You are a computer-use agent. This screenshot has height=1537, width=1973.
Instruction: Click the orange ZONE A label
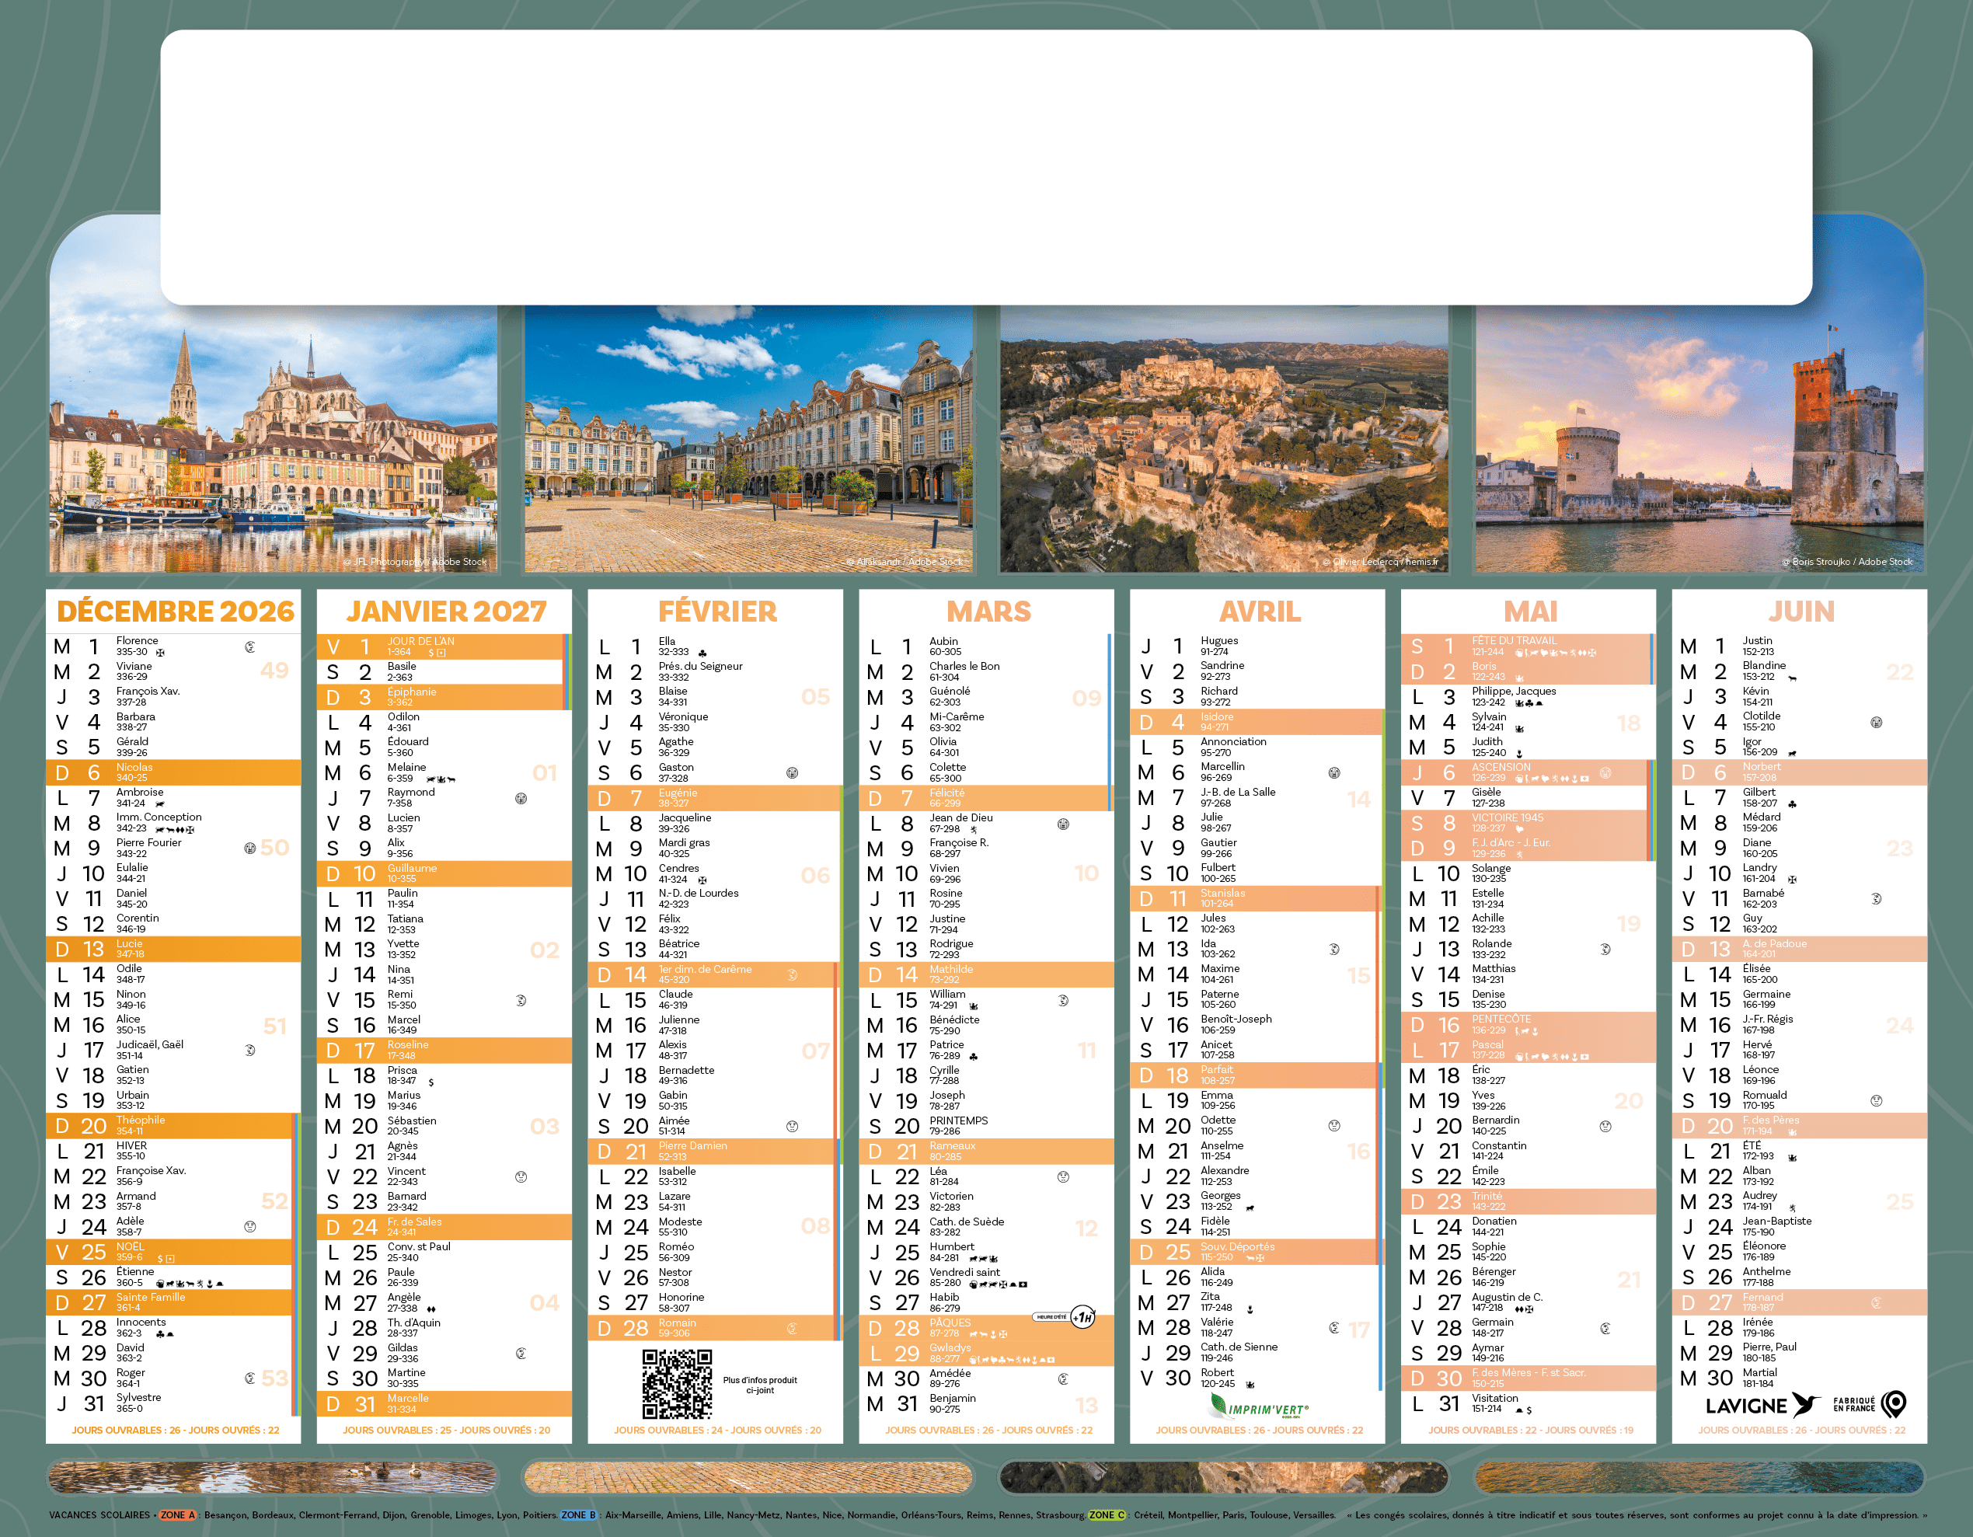pyautogui.click(x=177, y=1515)
